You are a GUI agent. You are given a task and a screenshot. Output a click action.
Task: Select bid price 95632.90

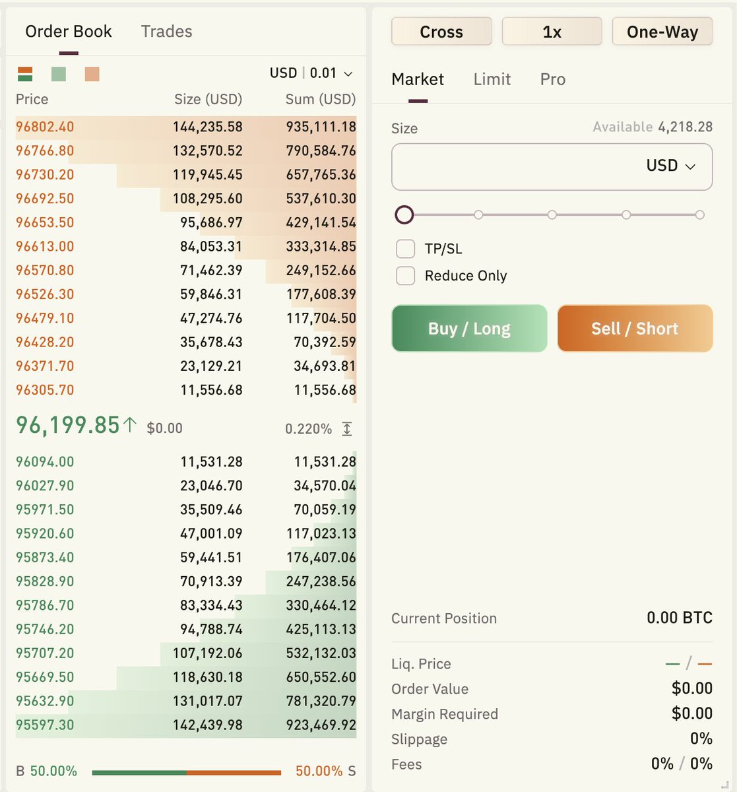[45, 701]
